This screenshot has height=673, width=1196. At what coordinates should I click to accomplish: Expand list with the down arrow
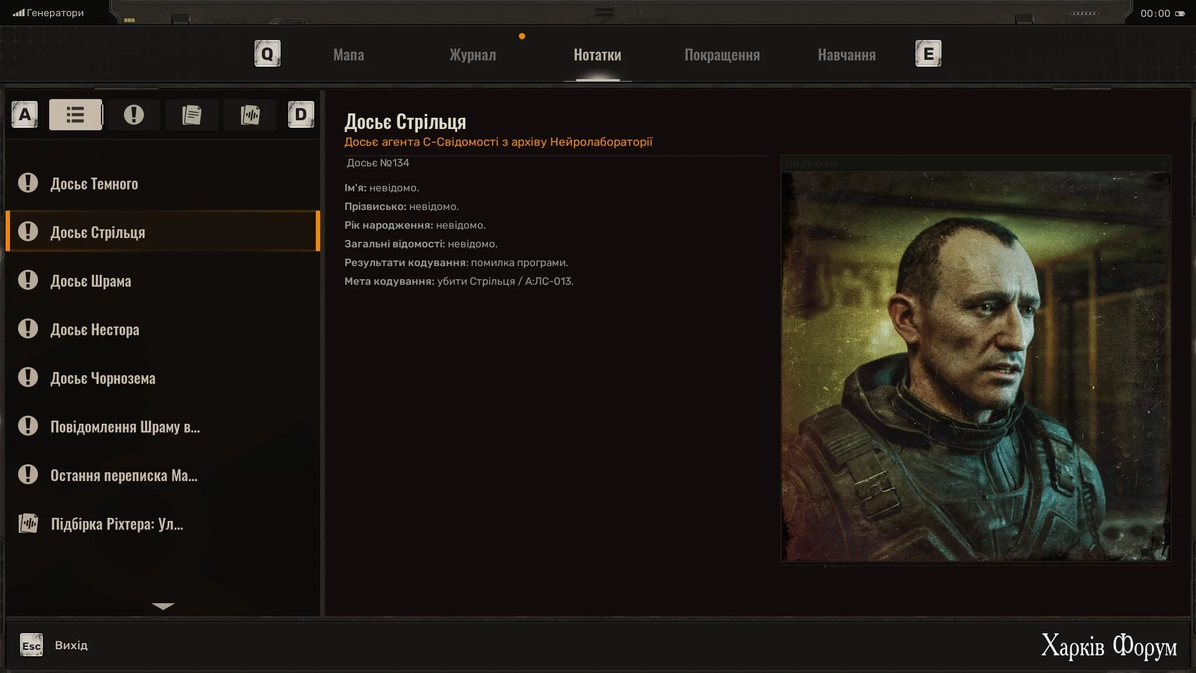[x=163, y=606]
